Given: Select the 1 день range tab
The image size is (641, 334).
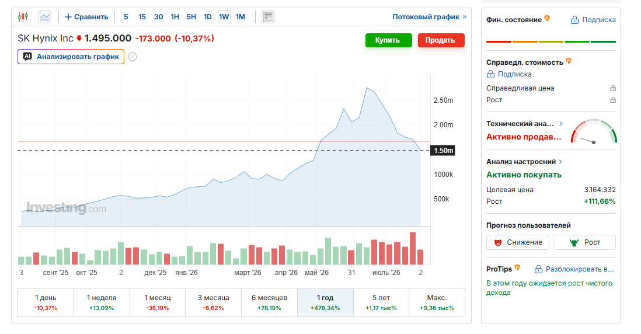Looking at the screenshot, I should pyautogui.click(x=46, y=302).
